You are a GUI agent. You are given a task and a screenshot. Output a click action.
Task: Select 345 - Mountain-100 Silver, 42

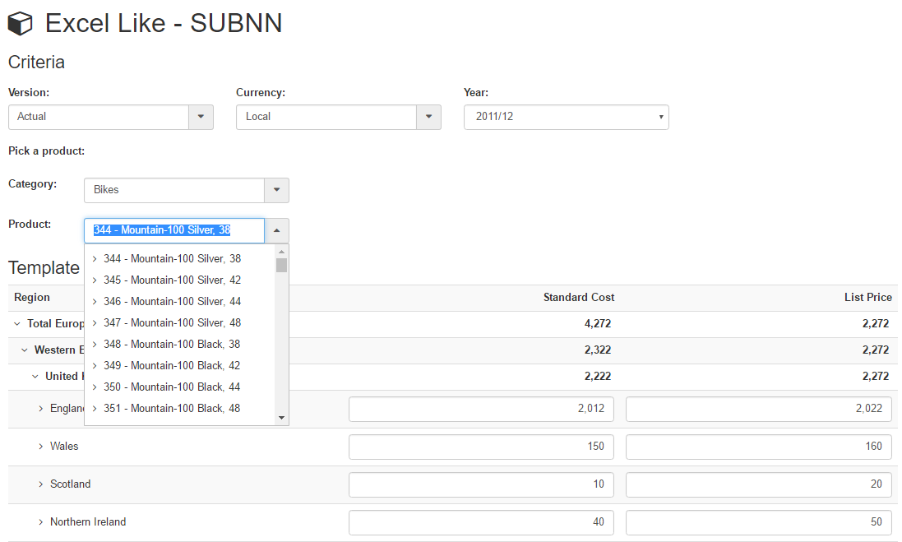point(172,280)
